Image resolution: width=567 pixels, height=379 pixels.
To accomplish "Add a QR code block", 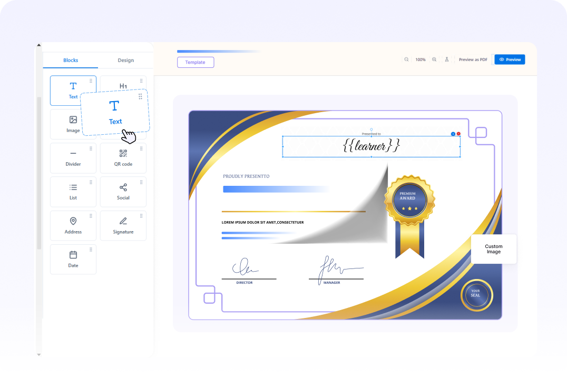I will click(123, 158).
